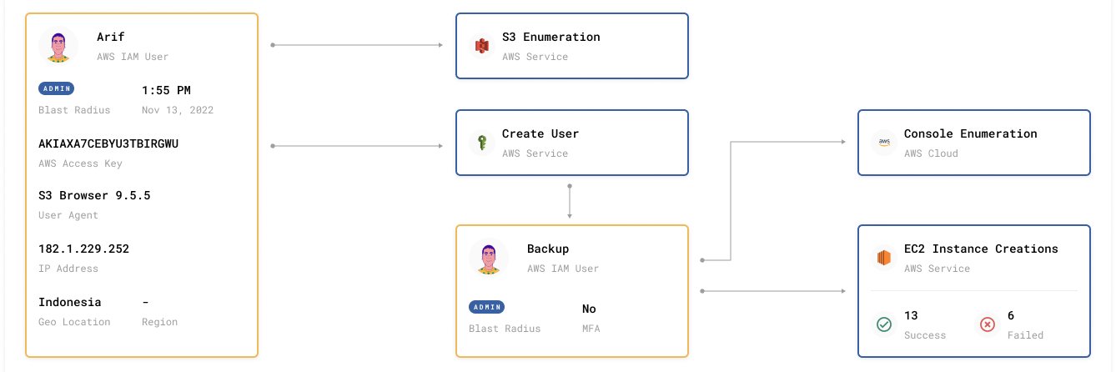Open the Console Enumeration card

click(x=974, y=143)
